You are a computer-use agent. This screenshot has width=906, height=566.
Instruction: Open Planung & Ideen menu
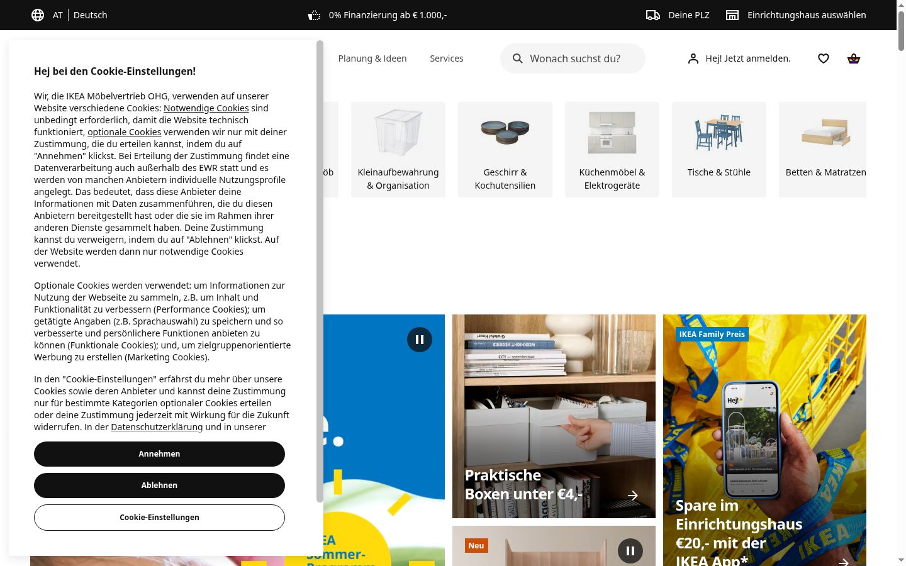(372, 58)
